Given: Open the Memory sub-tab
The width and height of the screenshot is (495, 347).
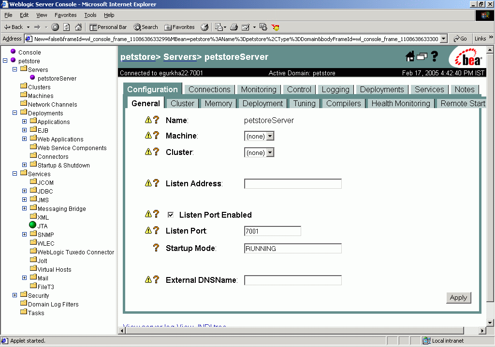Looking at the screenshot, I should pyautogui.click(x=218, y=103).
